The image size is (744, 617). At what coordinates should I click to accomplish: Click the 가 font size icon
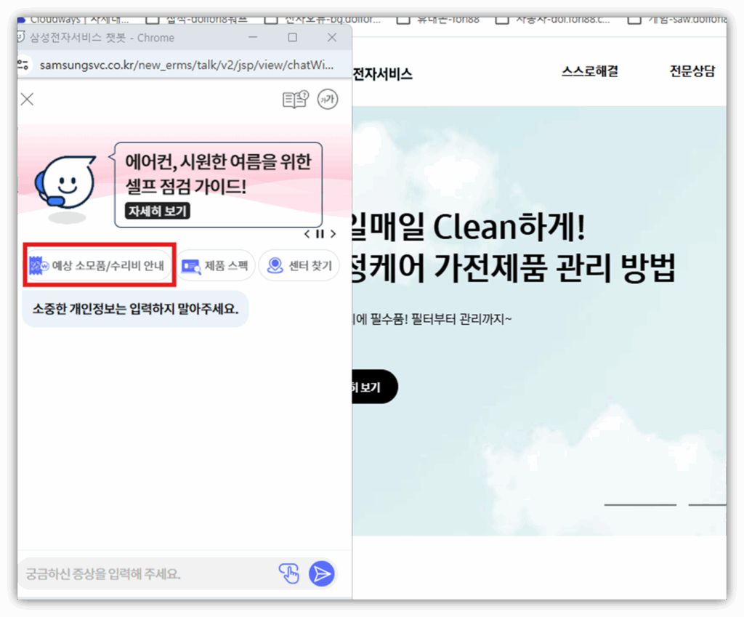point(328,100)
